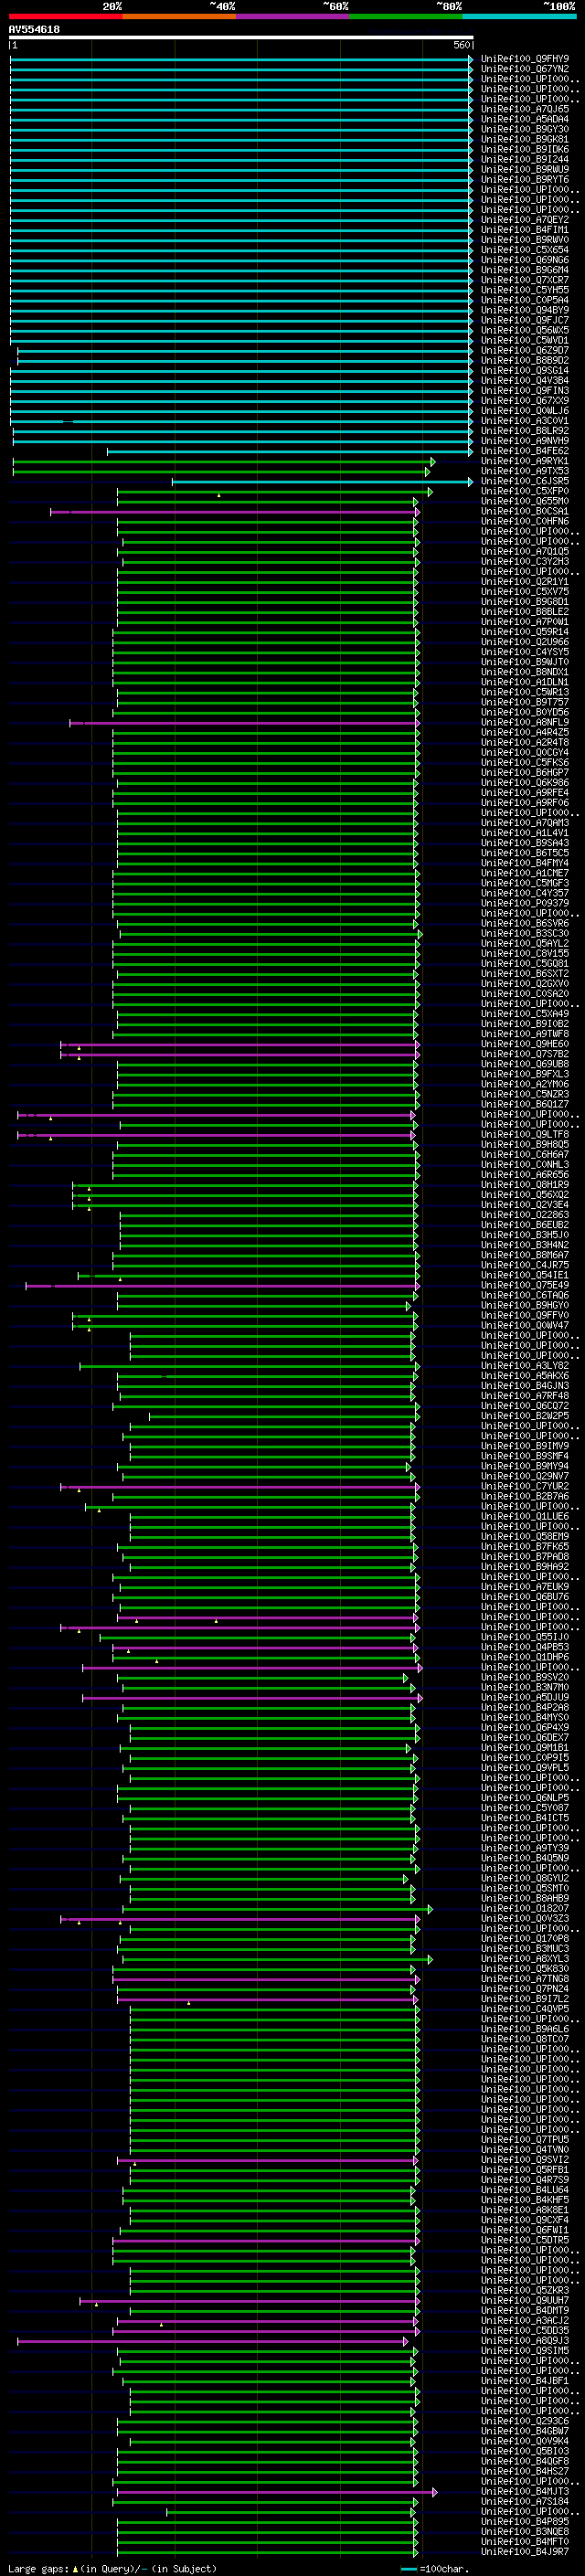This screenshot has width=585, height=2576.
Task: Click the UniRef100_A7QAM3 hit label
Action: [x=524, y=823]
